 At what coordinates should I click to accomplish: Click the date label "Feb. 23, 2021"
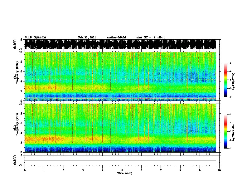coord(87,37)
